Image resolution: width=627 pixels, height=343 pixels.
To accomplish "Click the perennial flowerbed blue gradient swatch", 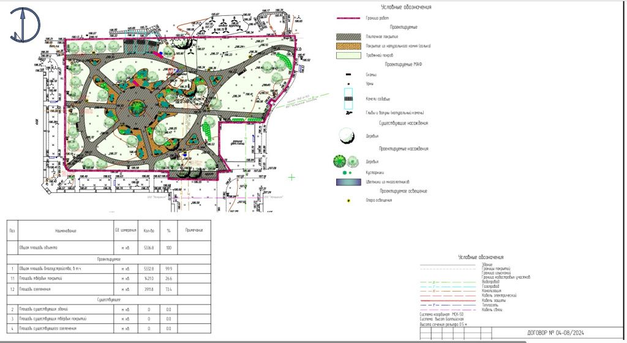I will (x=348, y=182).
